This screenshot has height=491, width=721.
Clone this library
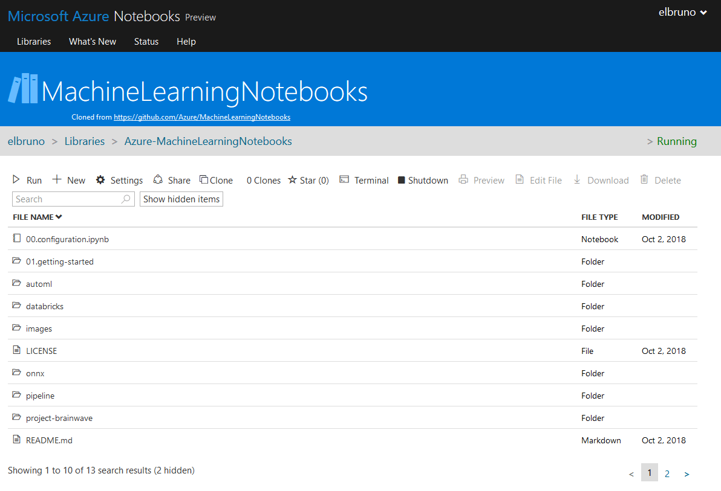coord(216,179)
